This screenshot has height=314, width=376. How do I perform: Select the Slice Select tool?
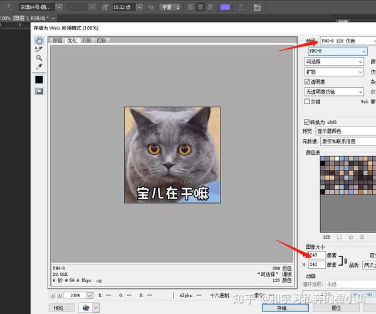39,49
